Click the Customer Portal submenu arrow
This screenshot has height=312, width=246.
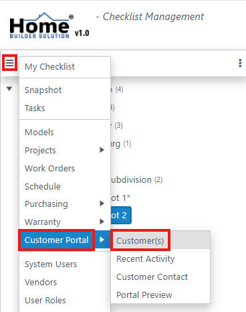click(x=102, y=240)
